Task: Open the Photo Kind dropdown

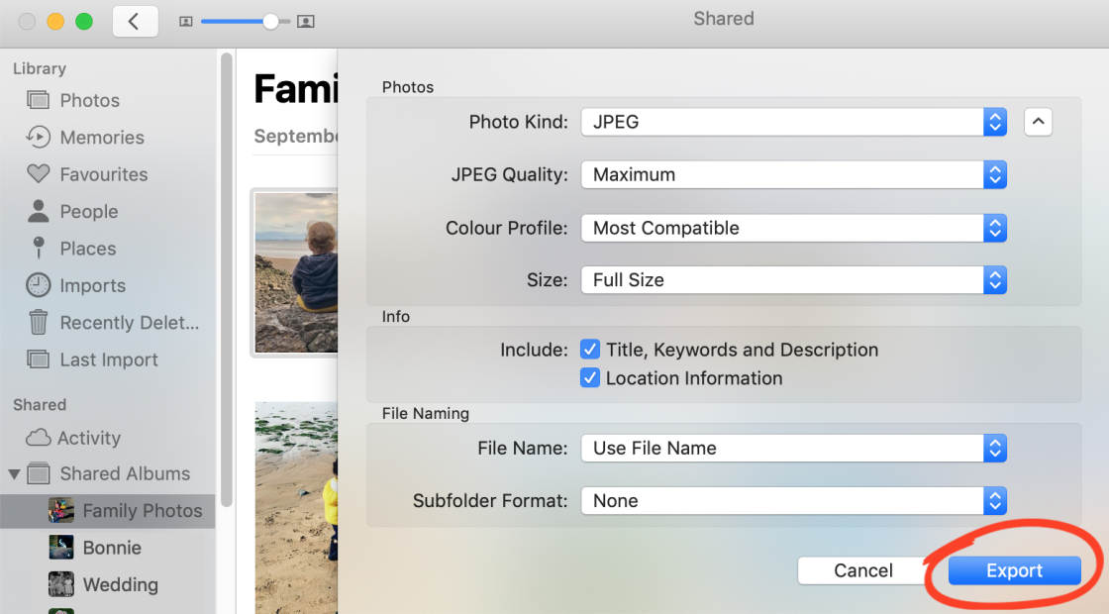Action: [793, 122]
